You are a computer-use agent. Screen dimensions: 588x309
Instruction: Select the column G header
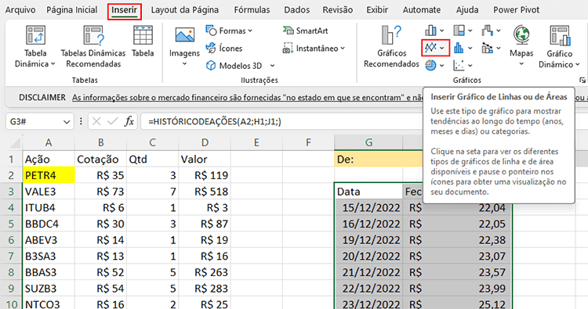click(x=369, y=142)
